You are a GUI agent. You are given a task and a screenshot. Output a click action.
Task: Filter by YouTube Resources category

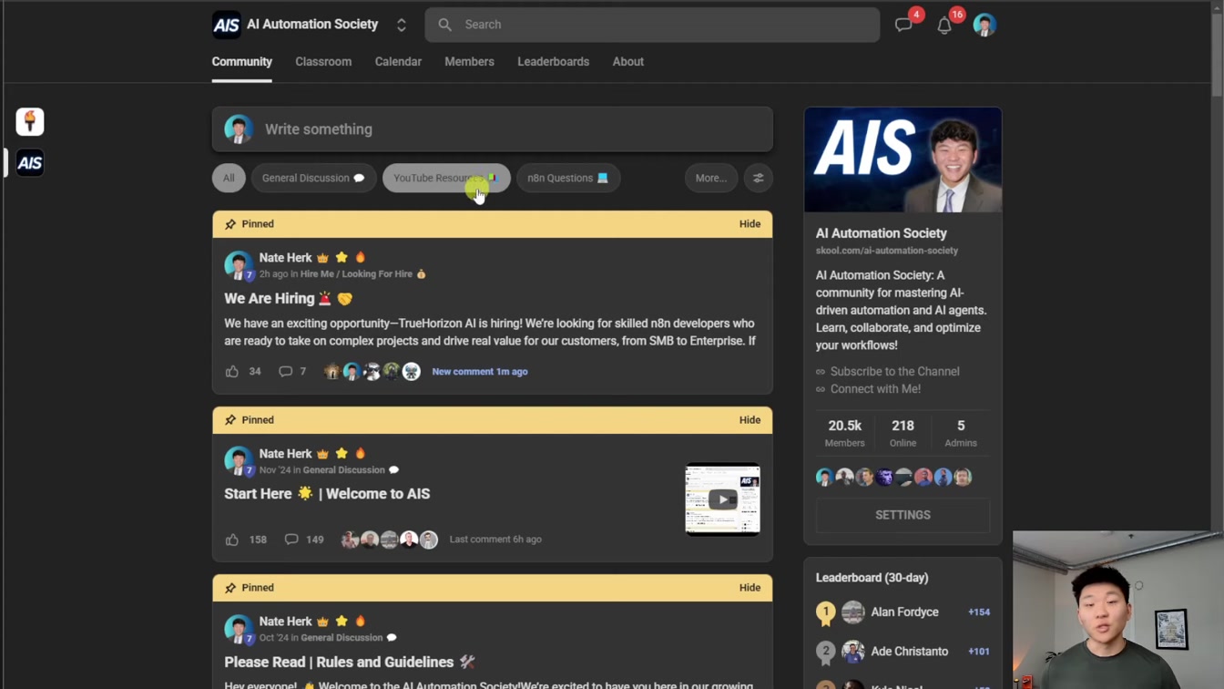(446, 178)
